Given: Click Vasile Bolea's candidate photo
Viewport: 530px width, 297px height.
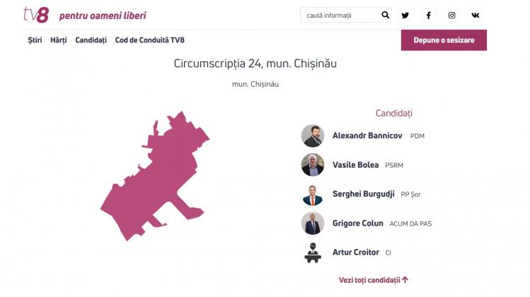Looking at the screenshot, I should coord(313,165).
